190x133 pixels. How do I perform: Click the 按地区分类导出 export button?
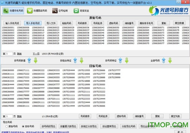point(89,126)
